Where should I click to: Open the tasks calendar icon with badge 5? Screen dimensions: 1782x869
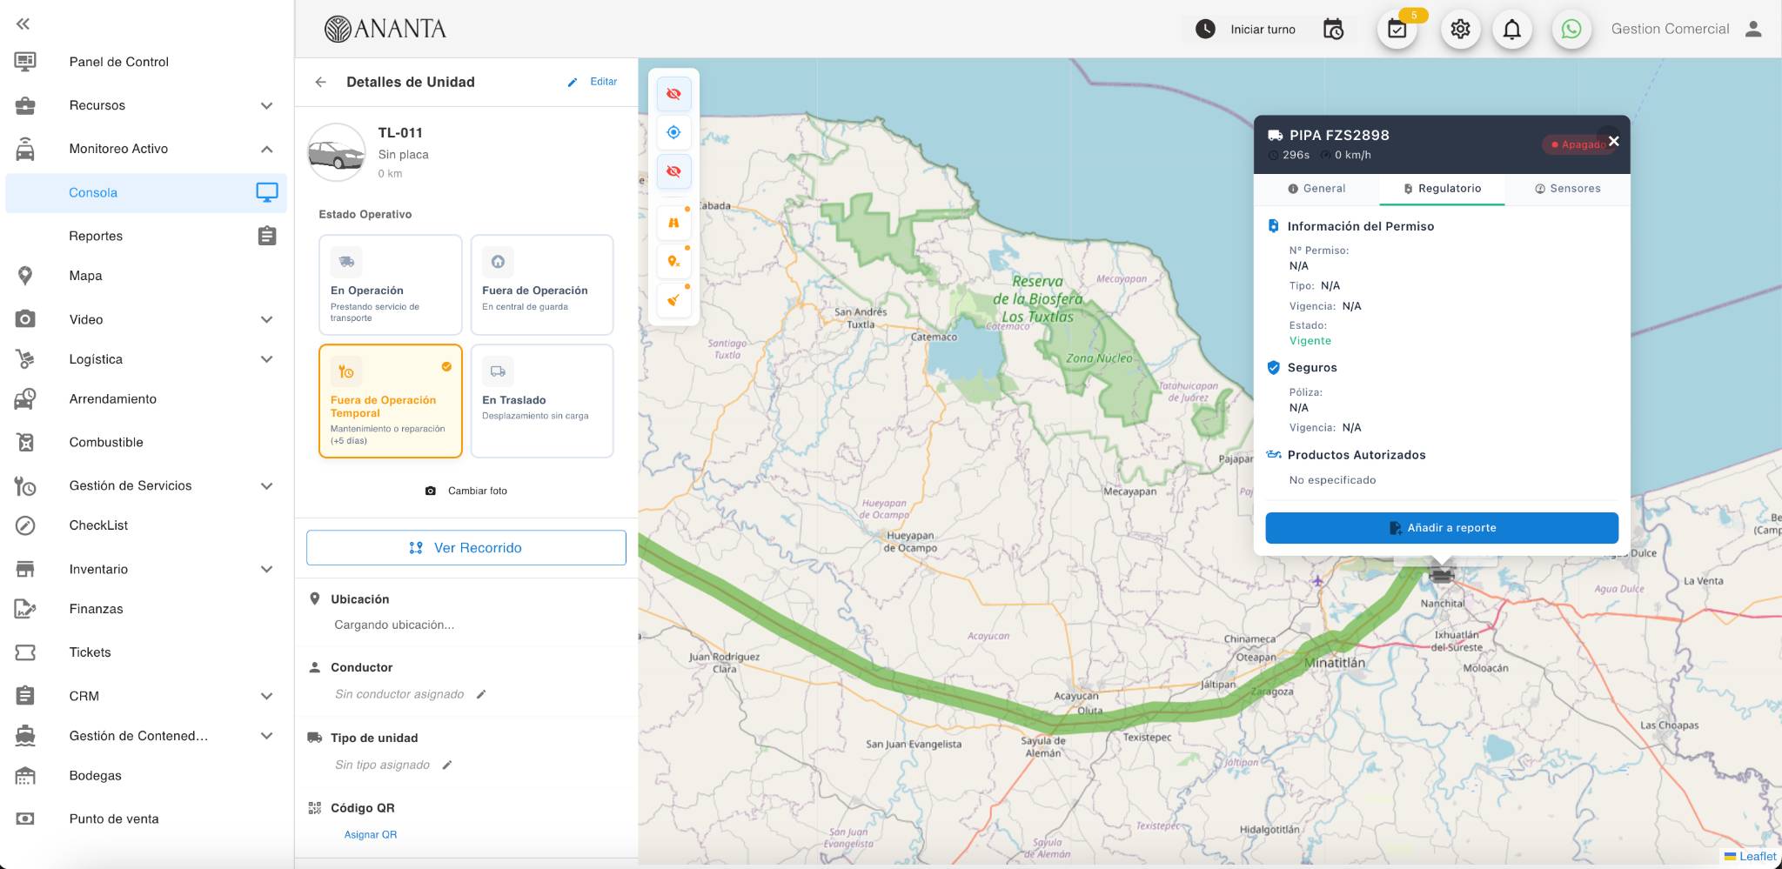1397,30
